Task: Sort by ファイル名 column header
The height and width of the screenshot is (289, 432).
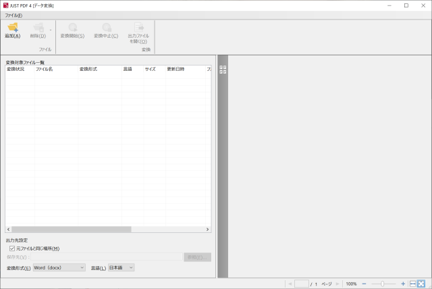Action: tap(56, 69)
